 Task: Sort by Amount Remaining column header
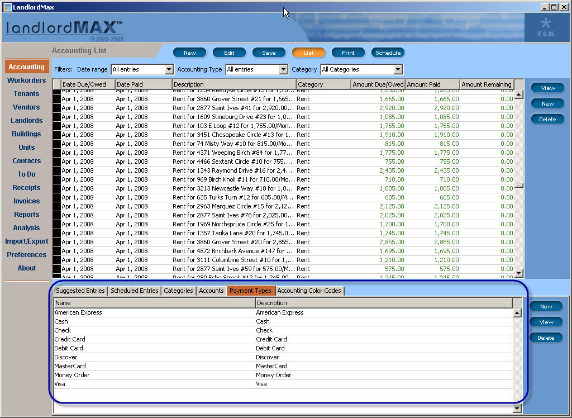click(487, 84)
